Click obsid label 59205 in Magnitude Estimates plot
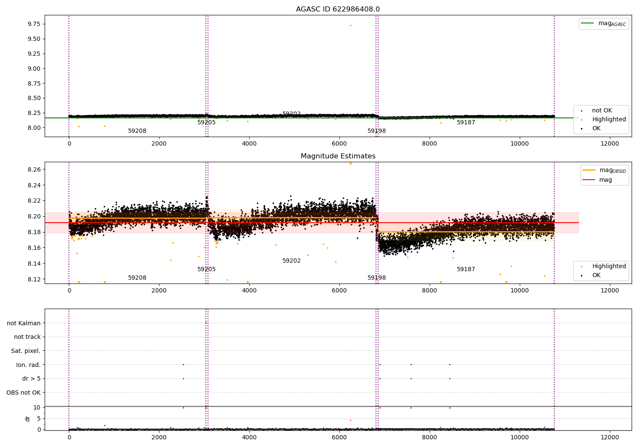The image size is (638, 447). pyautogui.click(x=206, y=269)
